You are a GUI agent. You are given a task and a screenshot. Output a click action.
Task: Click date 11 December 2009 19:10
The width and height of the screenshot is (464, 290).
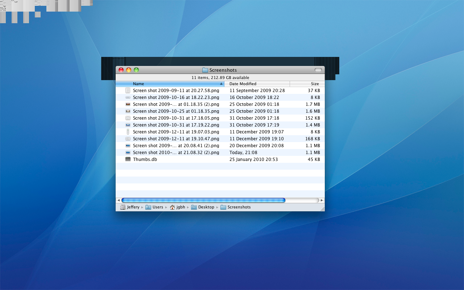pos(257,139)
